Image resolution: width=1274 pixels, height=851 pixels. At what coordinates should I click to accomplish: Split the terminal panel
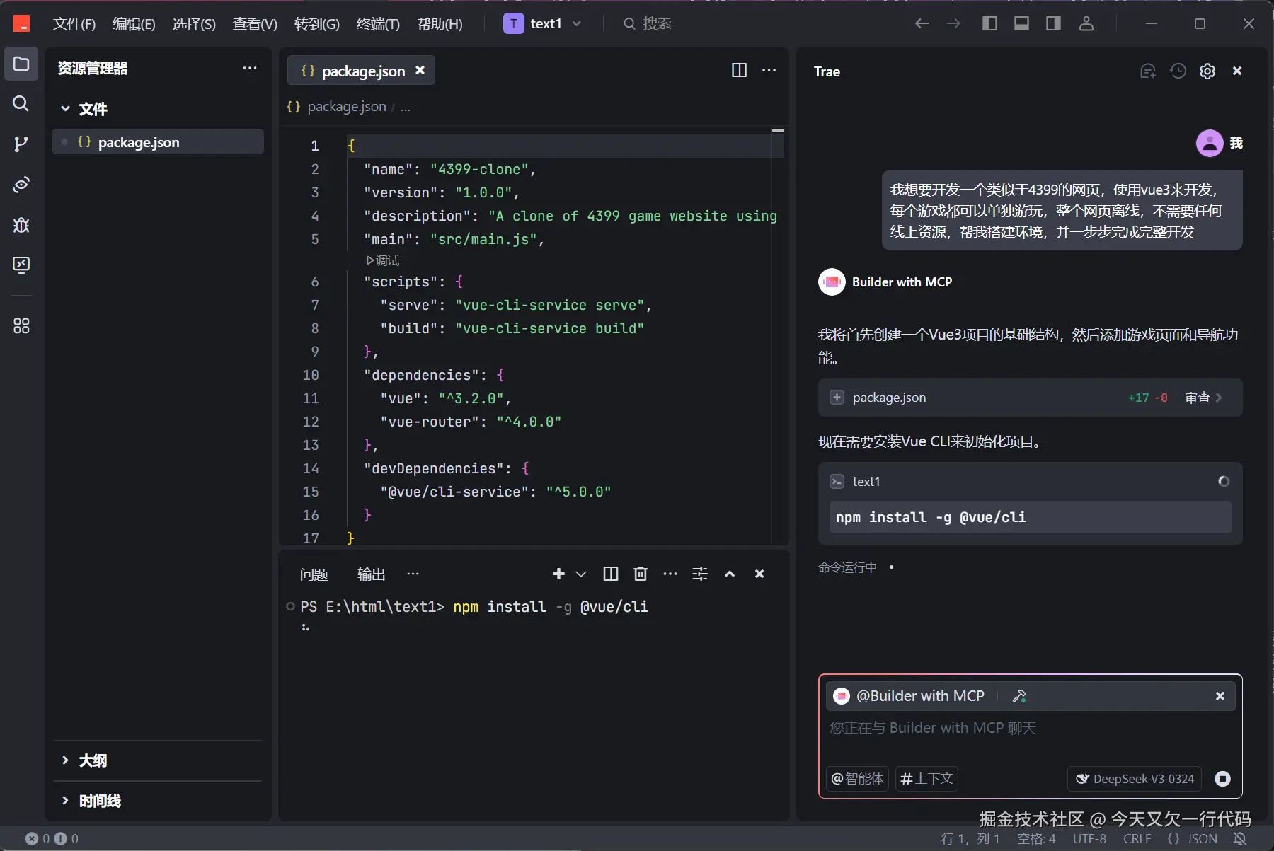coord(610,574)
